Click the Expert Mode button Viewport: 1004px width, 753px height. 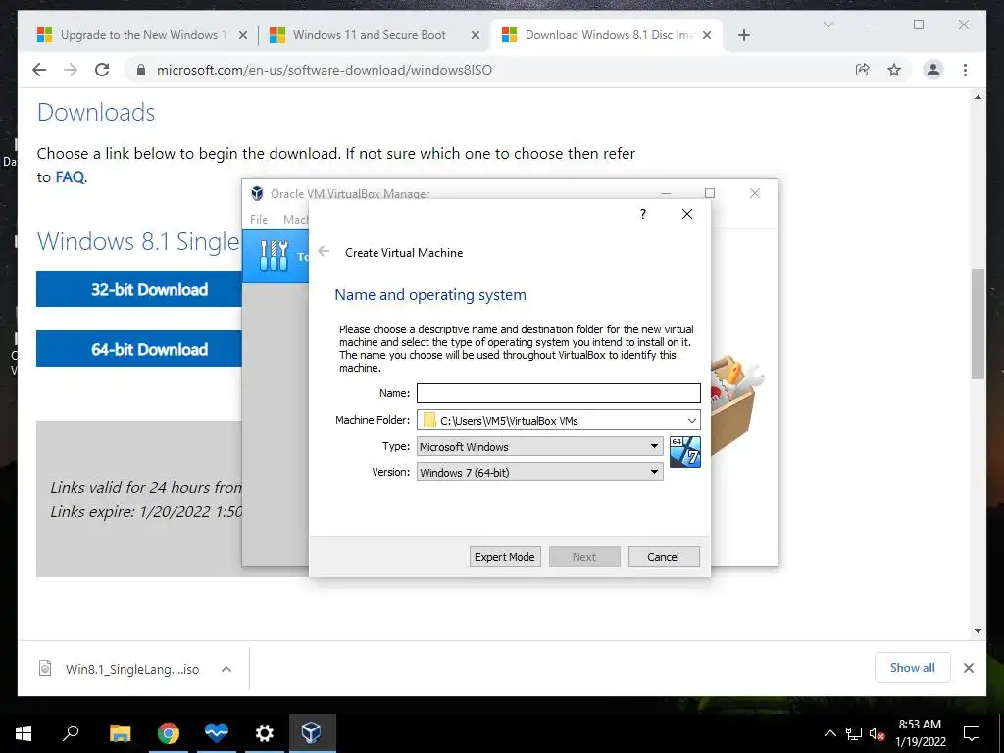[x=505, y=557]
